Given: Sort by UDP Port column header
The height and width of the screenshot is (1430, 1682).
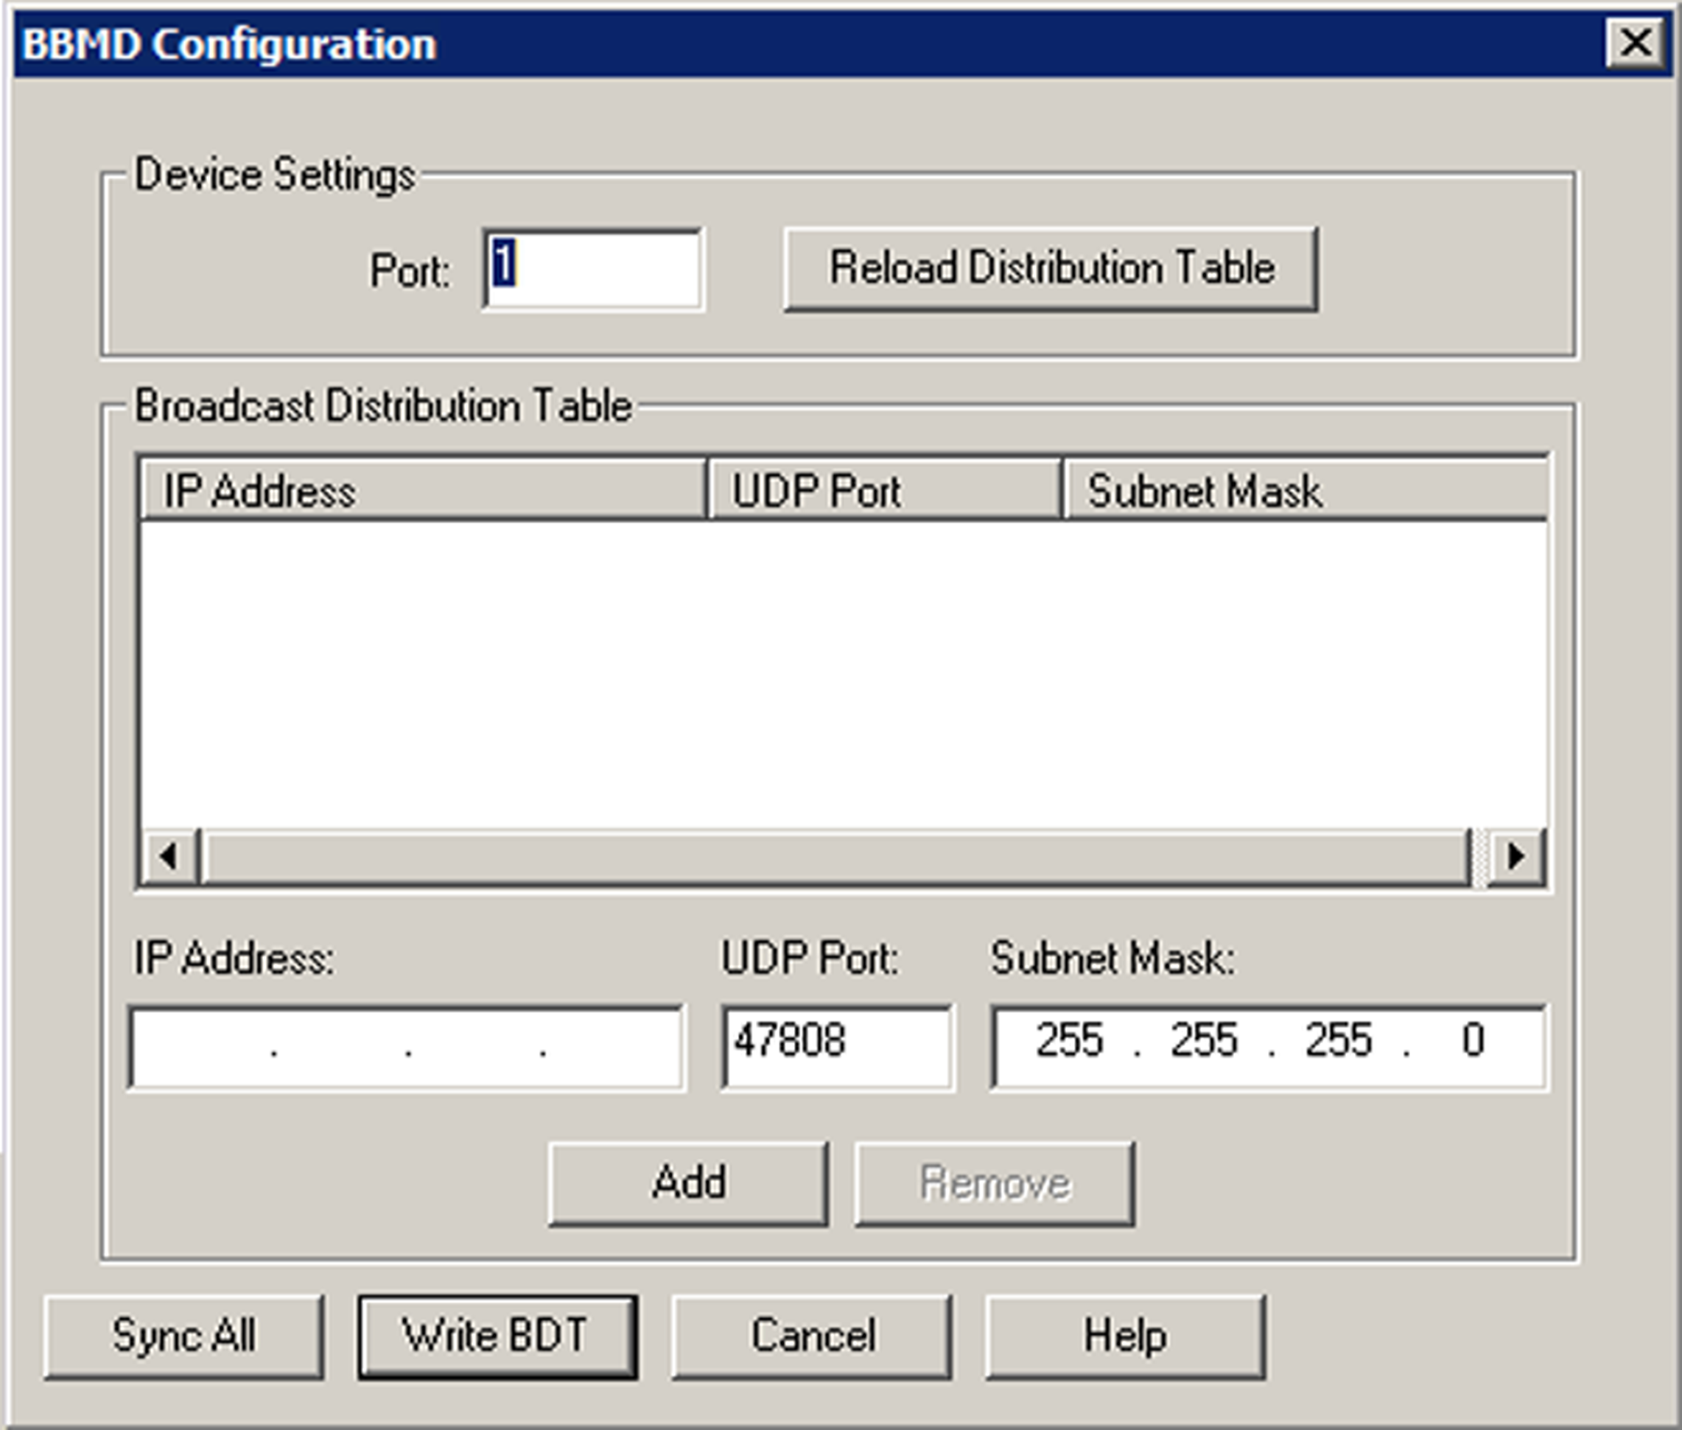Looking at the screenshot, I should [x=883, y=491].
